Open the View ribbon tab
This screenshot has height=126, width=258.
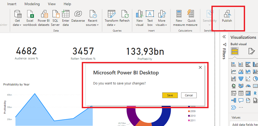coord(52,4)
